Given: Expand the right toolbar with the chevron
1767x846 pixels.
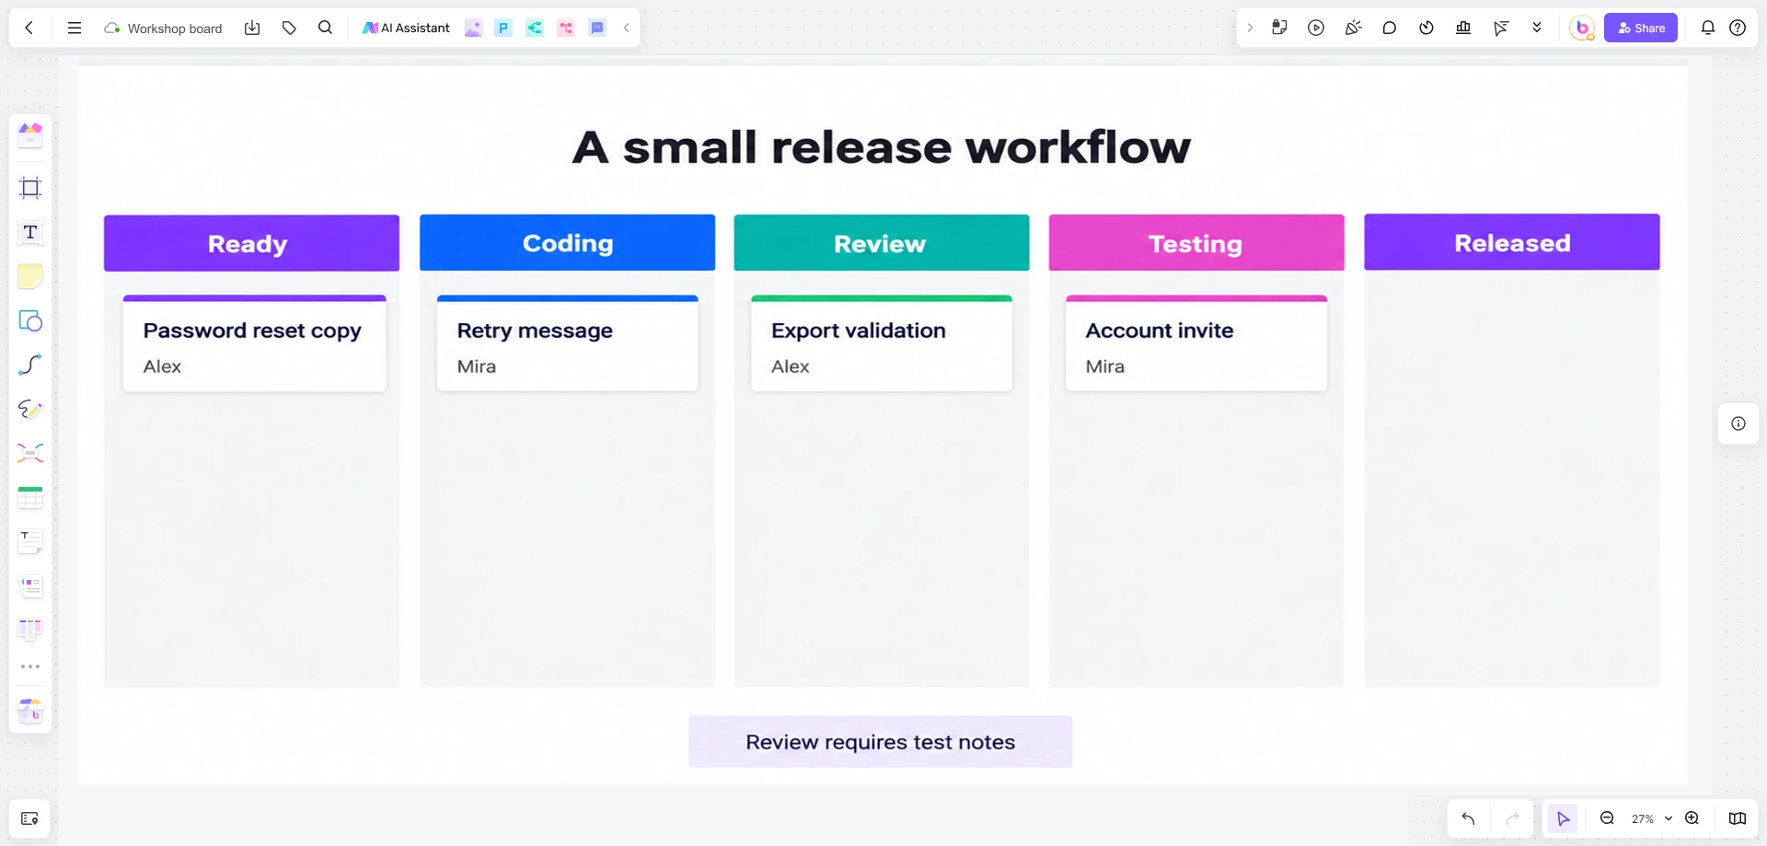Looking at the screenshot, I should (1250, 28).
